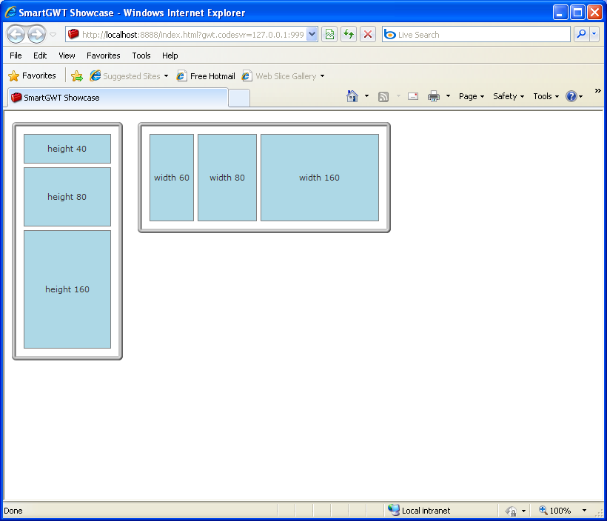Open search provider options dropdown
The image size is (607, 521).
tap(594, 35)
